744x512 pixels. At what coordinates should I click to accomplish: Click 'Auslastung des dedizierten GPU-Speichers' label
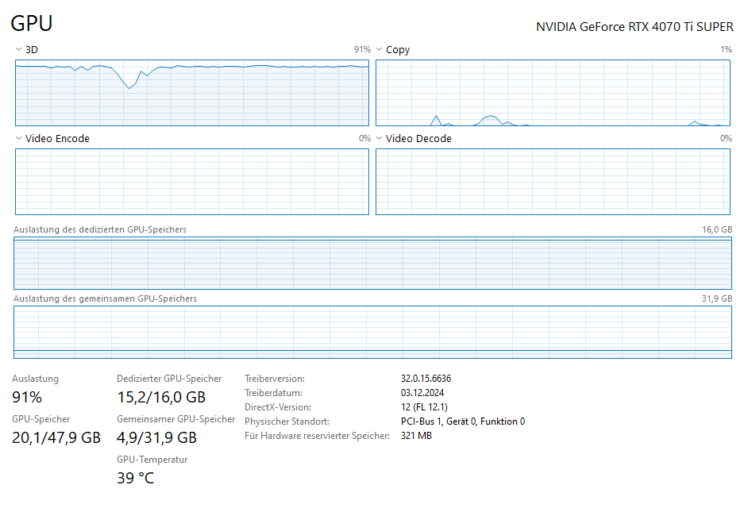point(99,229)
